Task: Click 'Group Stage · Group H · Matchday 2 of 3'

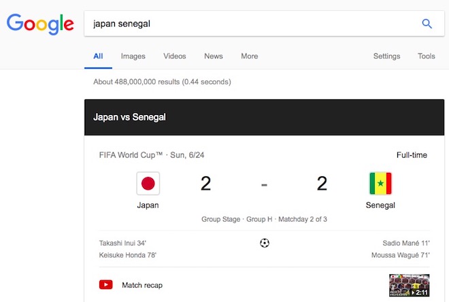Action: (264, 219)
